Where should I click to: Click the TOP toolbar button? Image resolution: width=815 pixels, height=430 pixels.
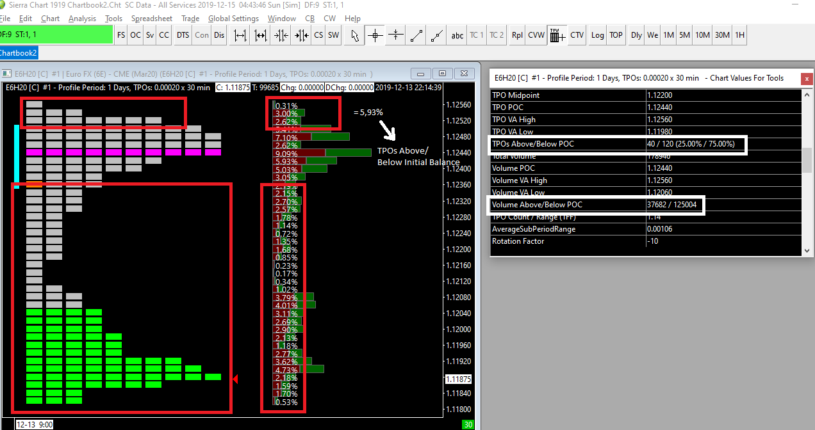point(616,35)
